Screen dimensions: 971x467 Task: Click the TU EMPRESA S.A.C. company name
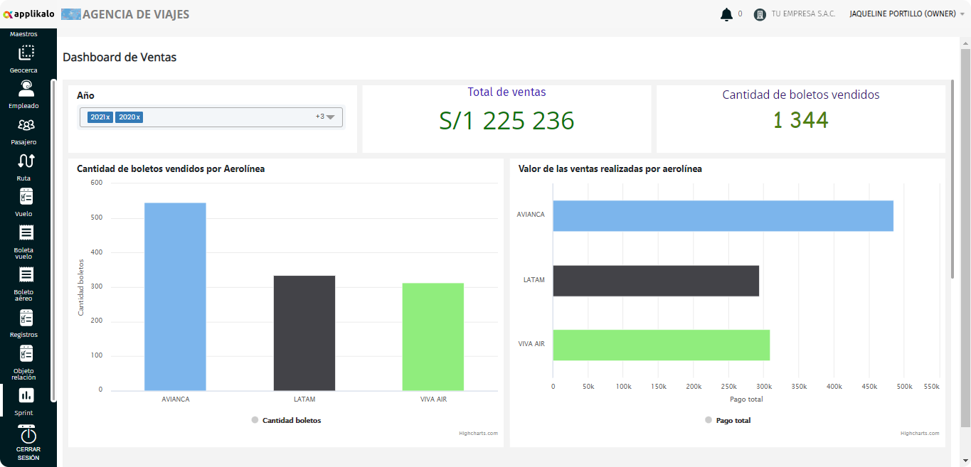click(x=803, y=14)
